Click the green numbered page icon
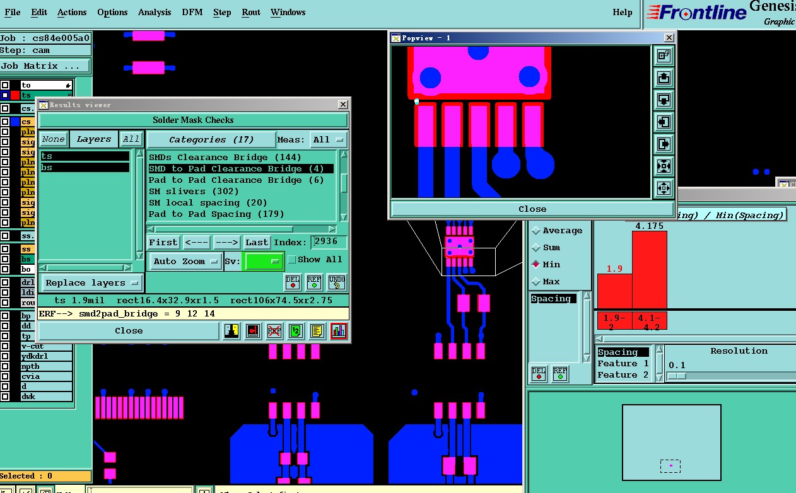796x493 pixels. coord(296,330)
